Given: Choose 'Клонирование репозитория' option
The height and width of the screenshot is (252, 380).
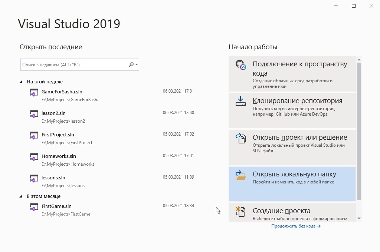Looking at the screenshot, I should click(292, 111).
